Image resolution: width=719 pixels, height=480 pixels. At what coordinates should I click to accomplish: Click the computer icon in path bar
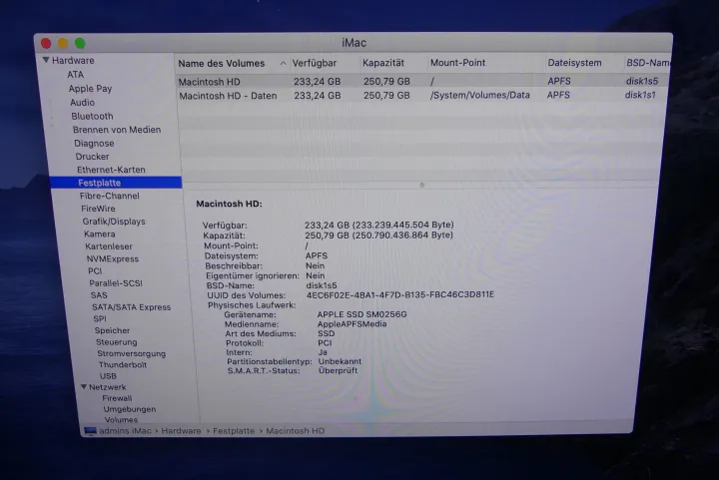point(90,431)
